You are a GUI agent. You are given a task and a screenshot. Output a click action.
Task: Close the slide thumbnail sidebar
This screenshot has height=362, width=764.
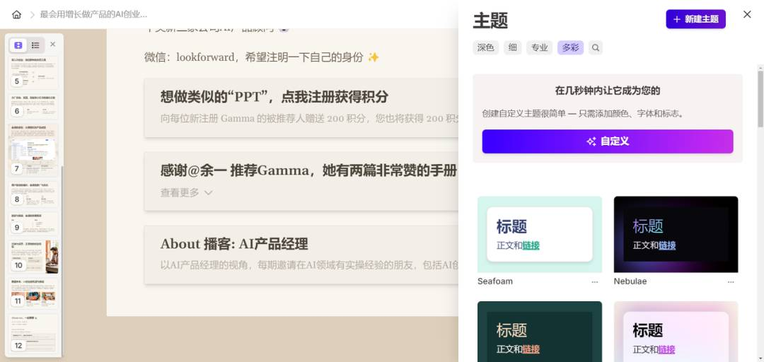tap(52, 45)
